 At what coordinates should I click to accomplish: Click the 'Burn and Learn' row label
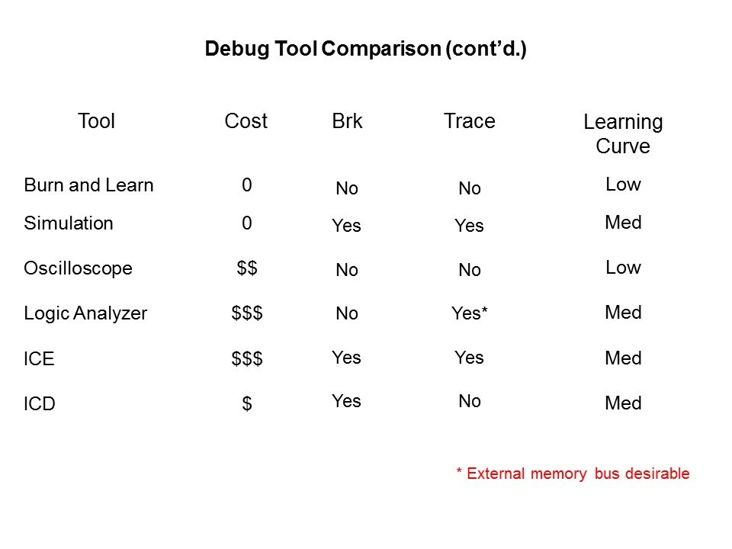pos(88,185)
